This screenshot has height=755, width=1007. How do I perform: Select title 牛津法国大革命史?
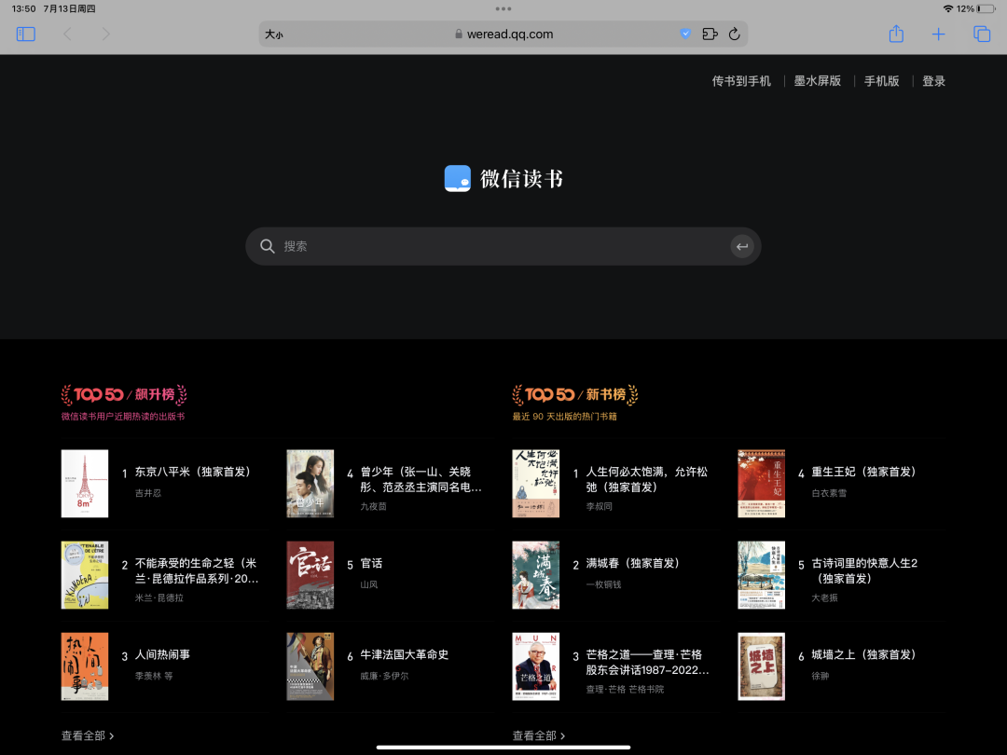coord(405,655)
